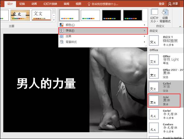Expand submenu arrow next to 颜色
184x139 pixels.
point(145,25)
